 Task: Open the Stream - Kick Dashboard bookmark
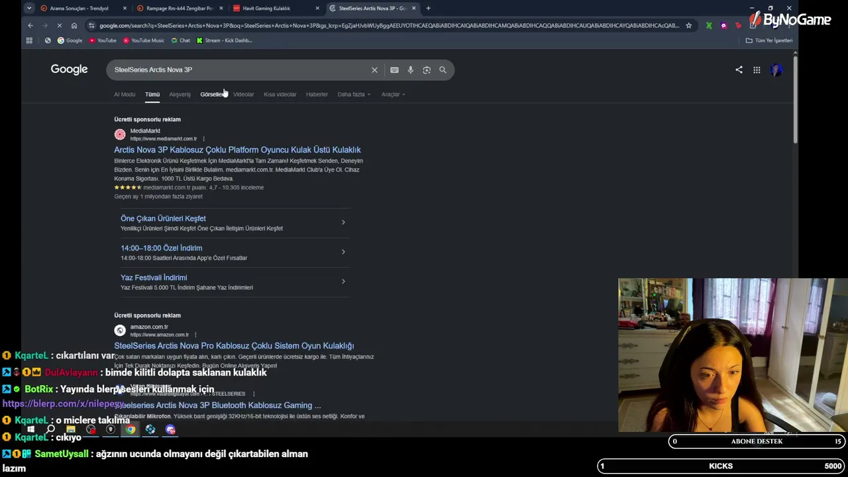click(224, 40)
